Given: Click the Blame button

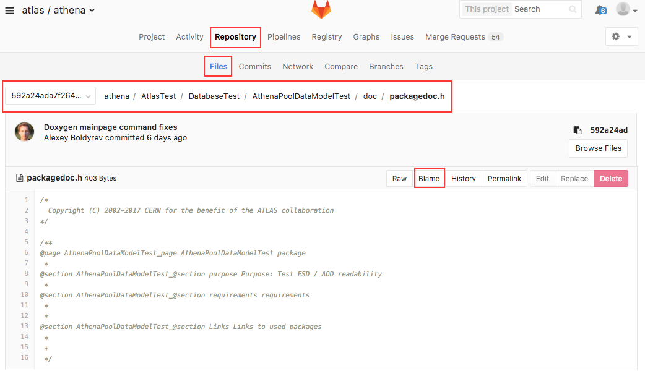Looking at the screenshot, I should (429, 179).
